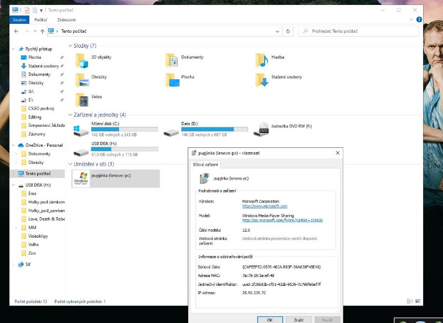Click the Data (D:) capacity bar

[214, 130]
